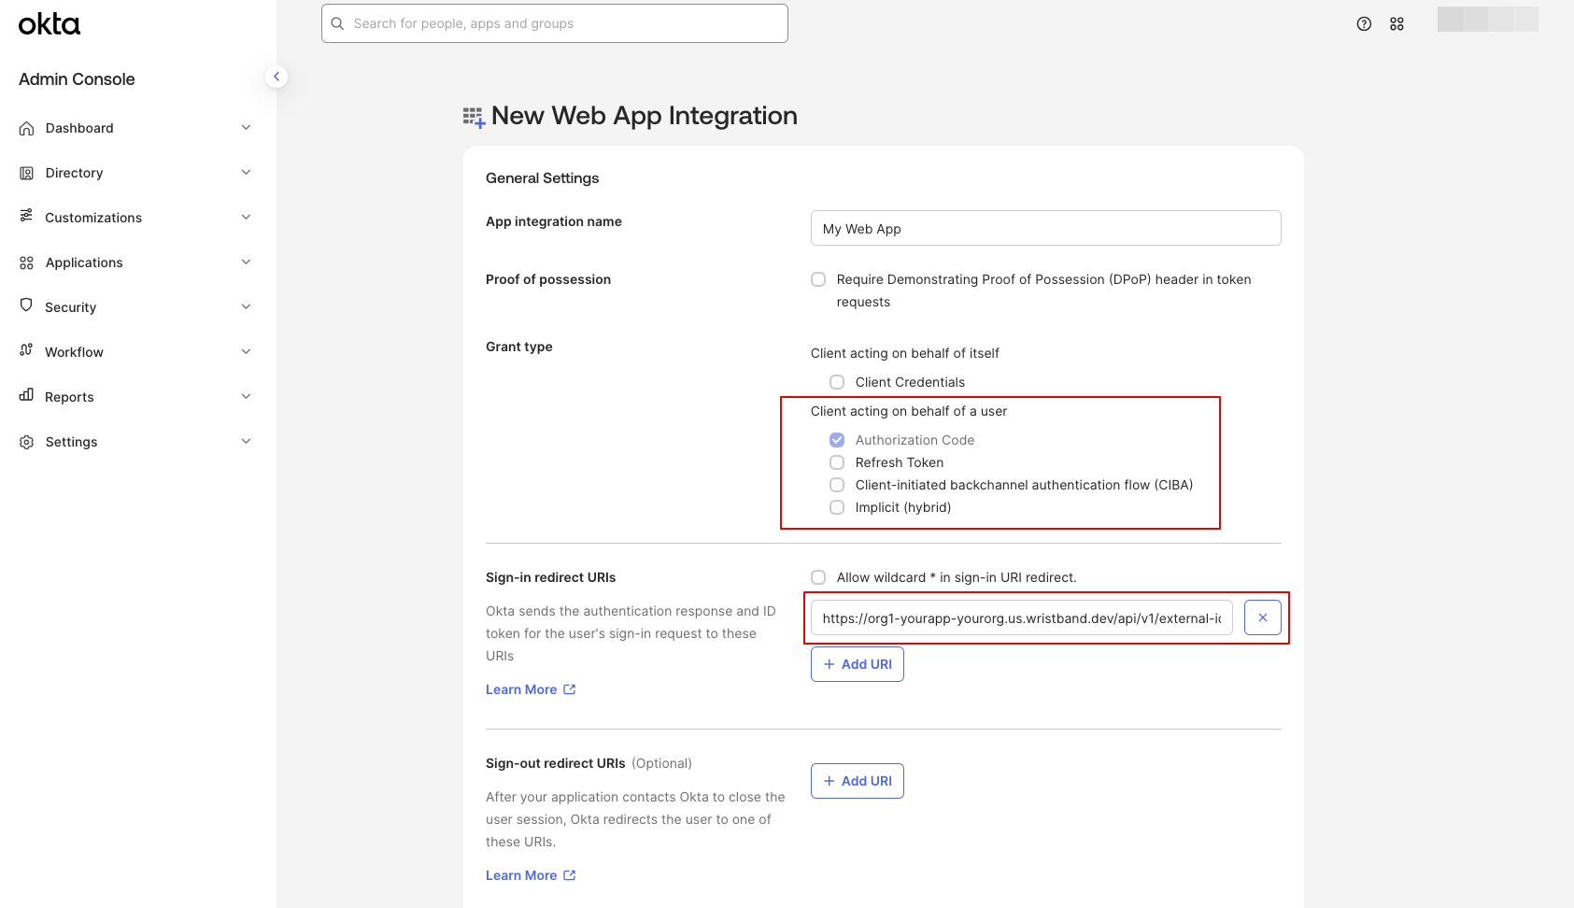Click the Security shield icon
The image size is (1574, 908).
coord(26,305)
